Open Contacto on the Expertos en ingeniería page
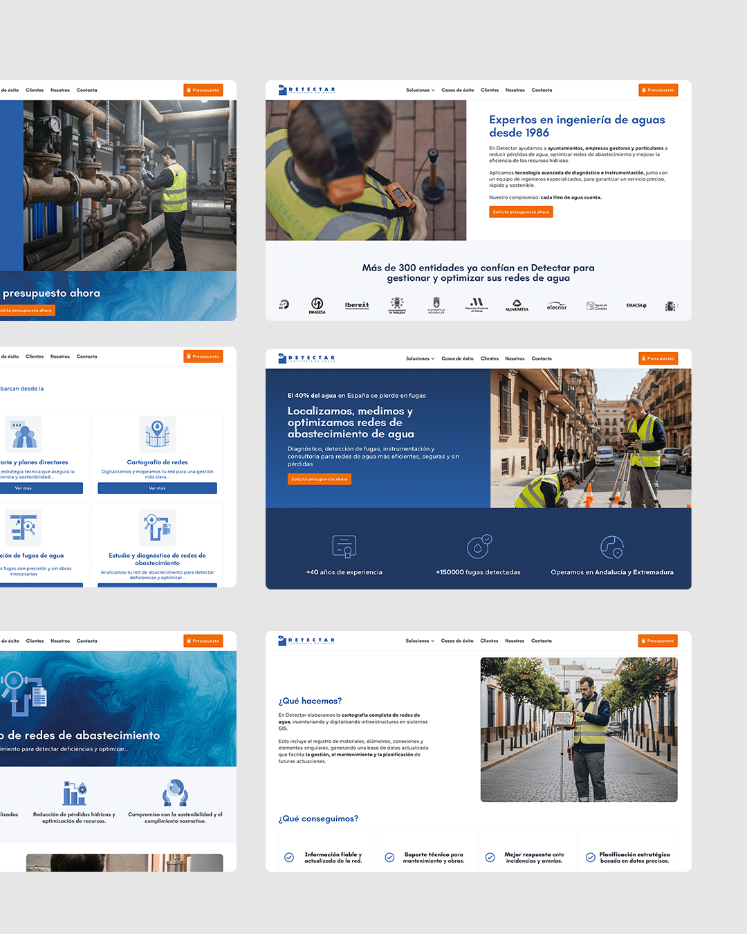The height and width of the screenshot is (934, 747). click(542, 90)
